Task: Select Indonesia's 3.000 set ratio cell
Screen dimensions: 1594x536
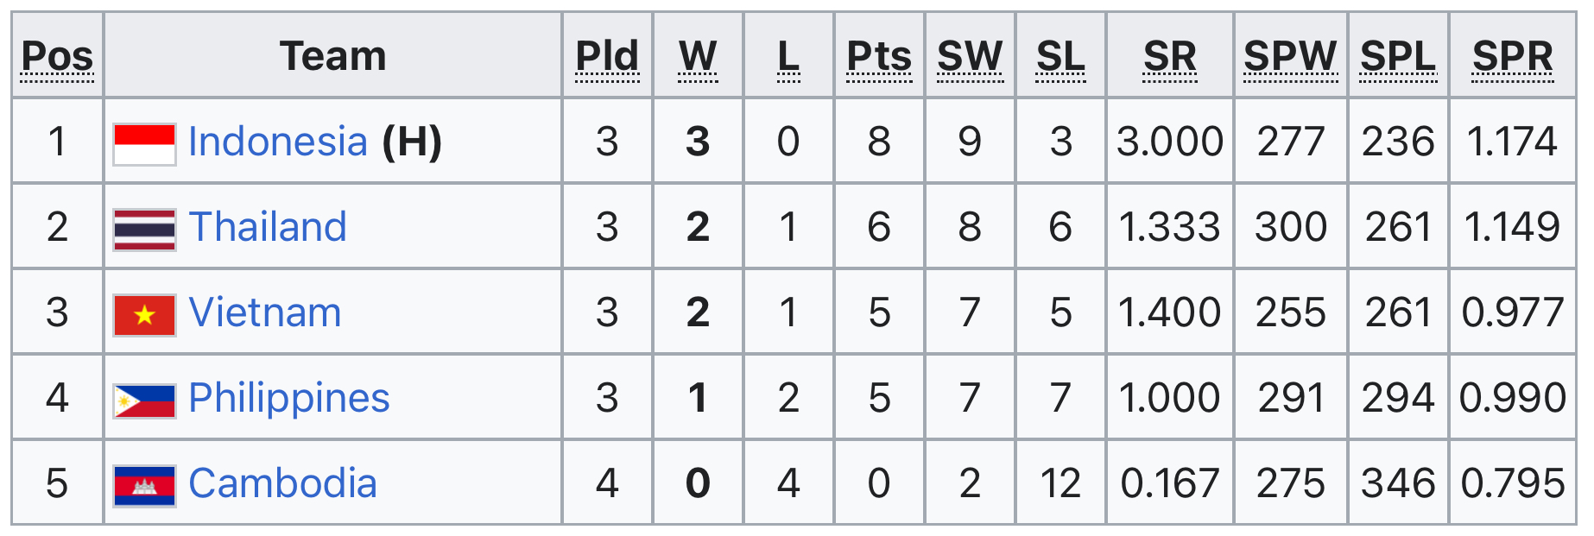Action: [1170, 142]
